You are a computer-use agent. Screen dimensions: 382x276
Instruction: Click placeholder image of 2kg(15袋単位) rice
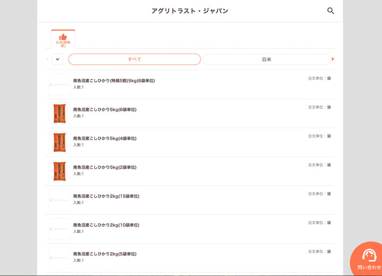click(59, 200)
